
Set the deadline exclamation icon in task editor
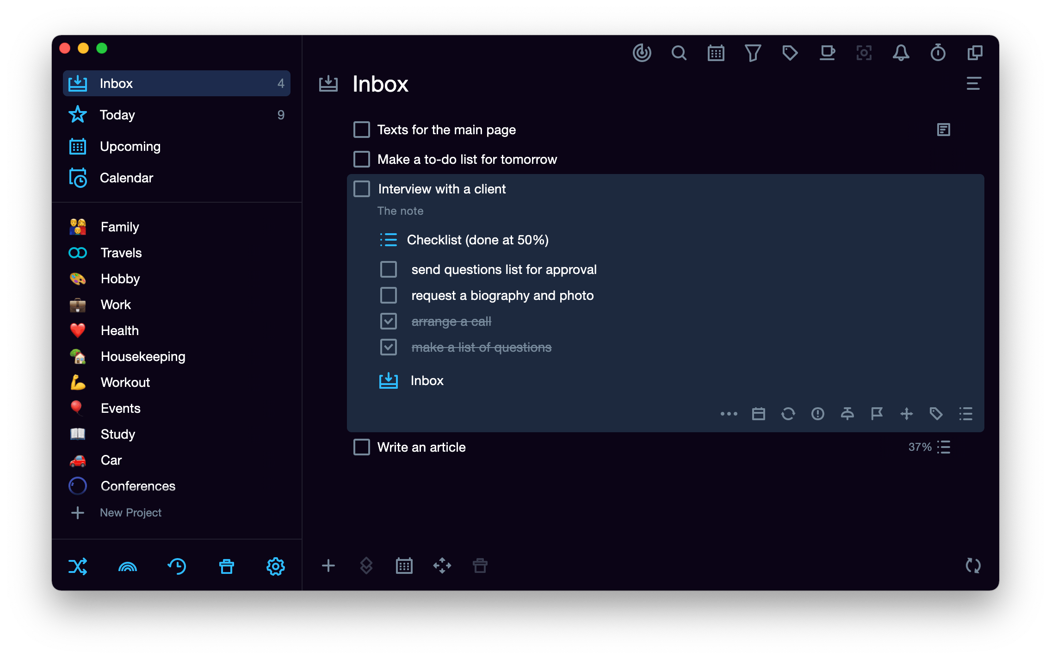tap(817, 414)
